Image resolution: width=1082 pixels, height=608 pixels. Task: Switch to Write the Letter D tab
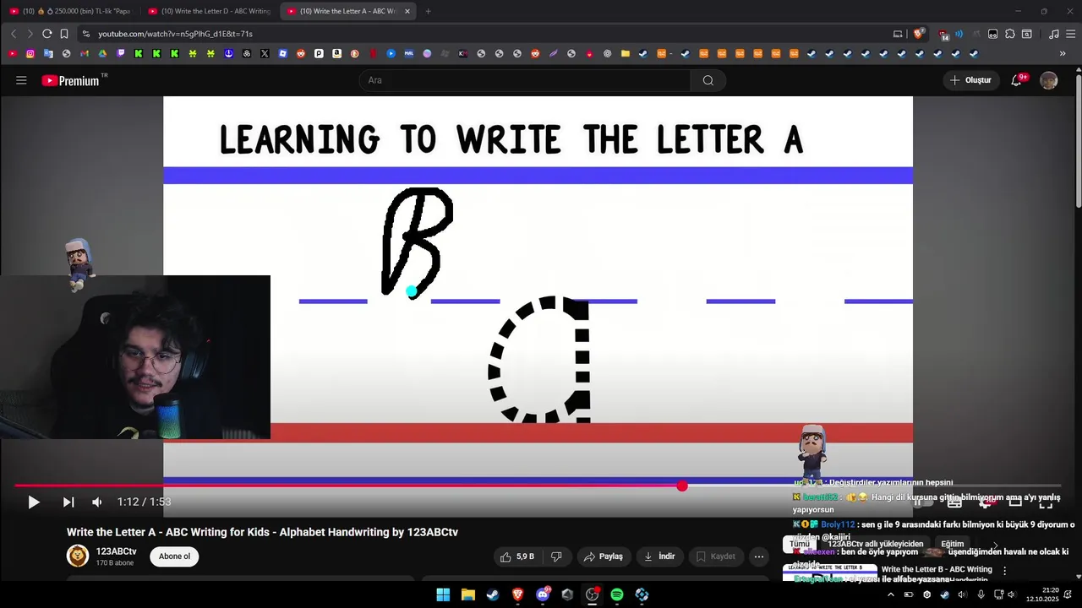[x=209, y=11]
